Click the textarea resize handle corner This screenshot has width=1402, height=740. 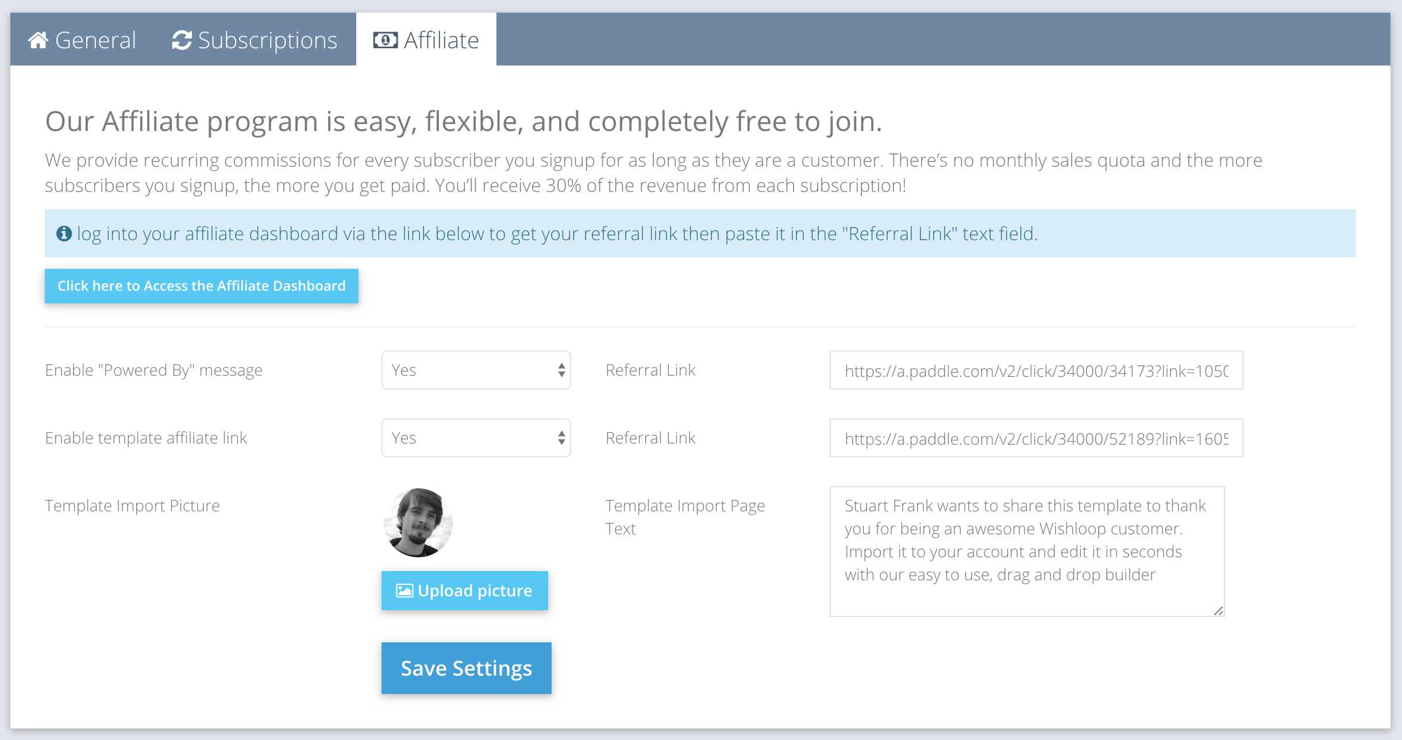[1218, 611]
